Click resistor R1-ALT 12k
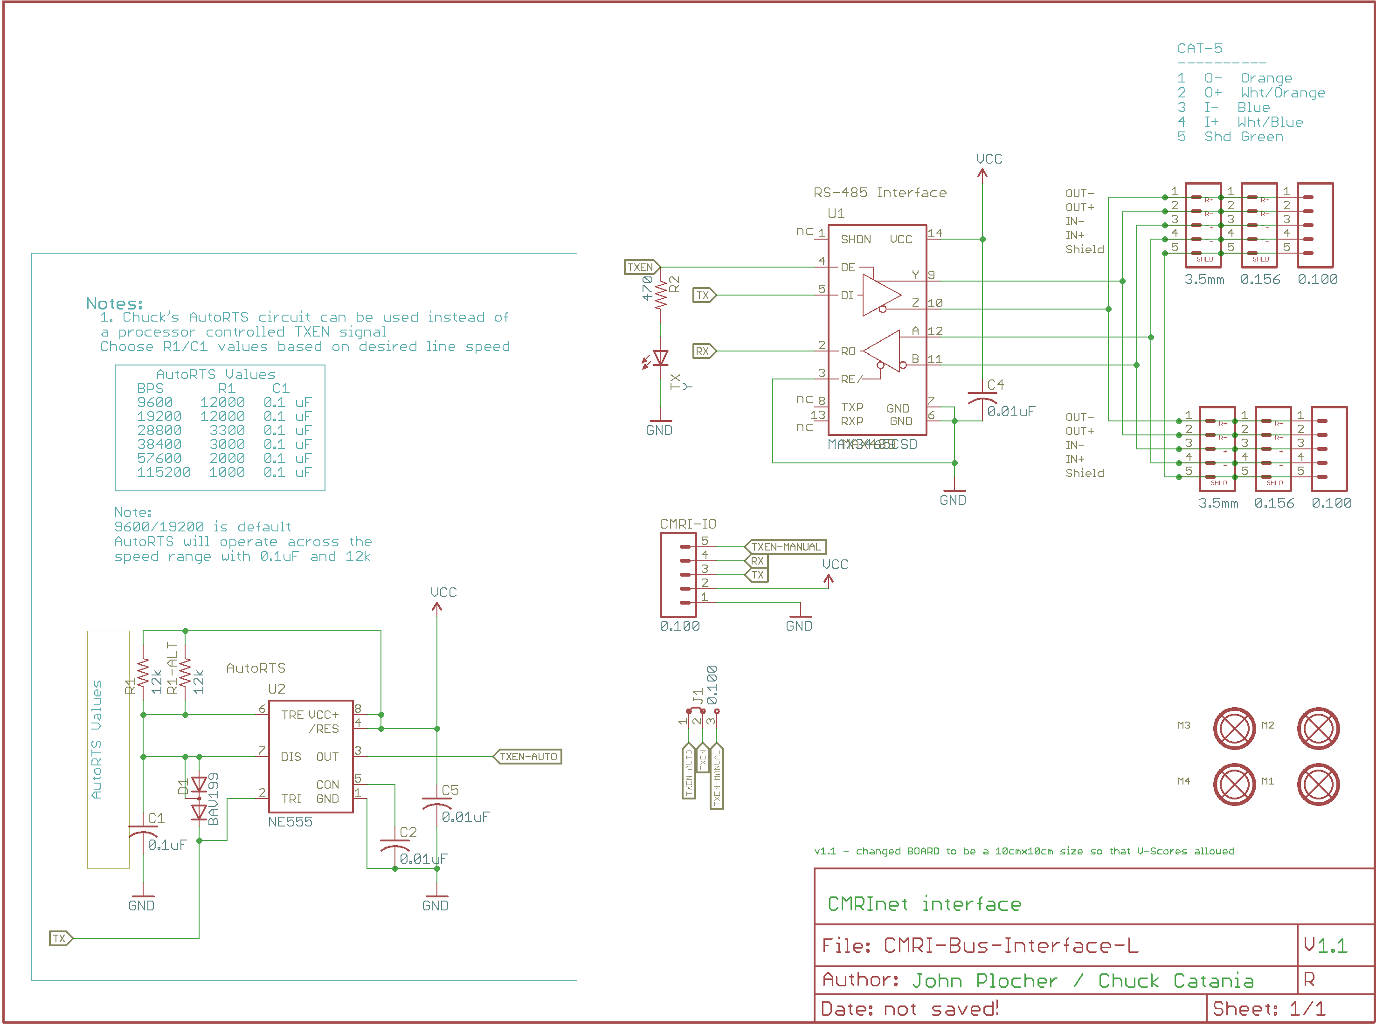 coord(185,673)
